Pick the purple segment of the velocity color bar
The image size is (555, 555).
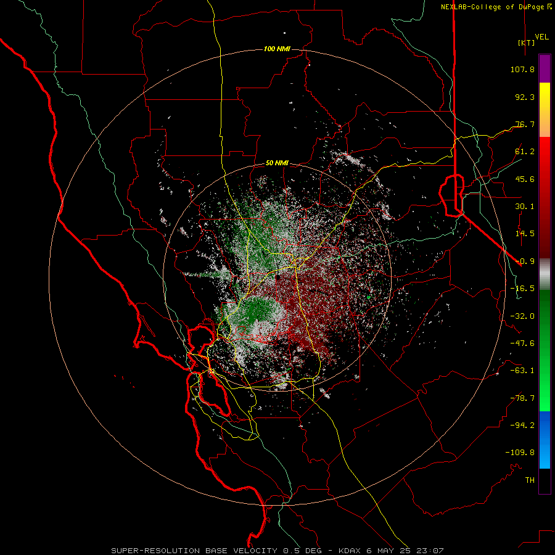545,68
